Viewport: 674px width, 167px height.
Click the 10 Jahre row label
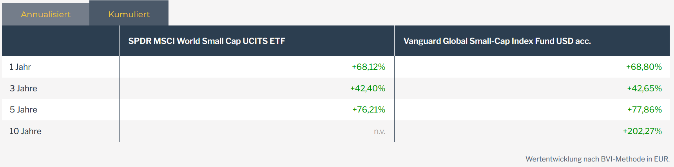25,131
